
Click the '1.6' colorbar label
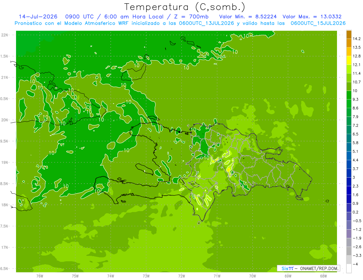(x=356, y=195)
